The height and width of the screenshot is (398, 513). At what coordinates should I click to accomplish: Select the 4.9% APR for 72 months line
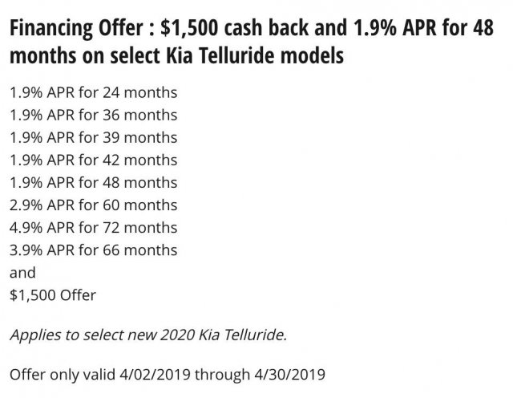coord(94,228)
